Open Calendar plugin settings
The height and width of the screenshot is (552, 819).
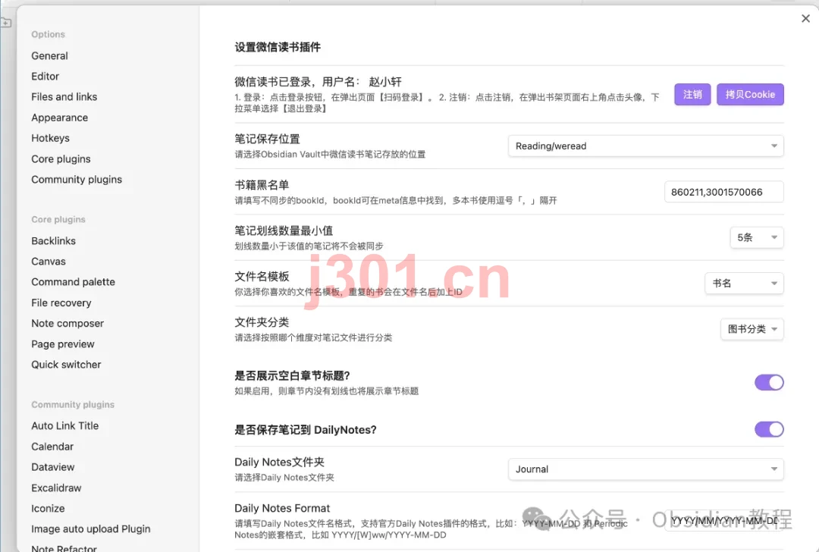[52, 447]
